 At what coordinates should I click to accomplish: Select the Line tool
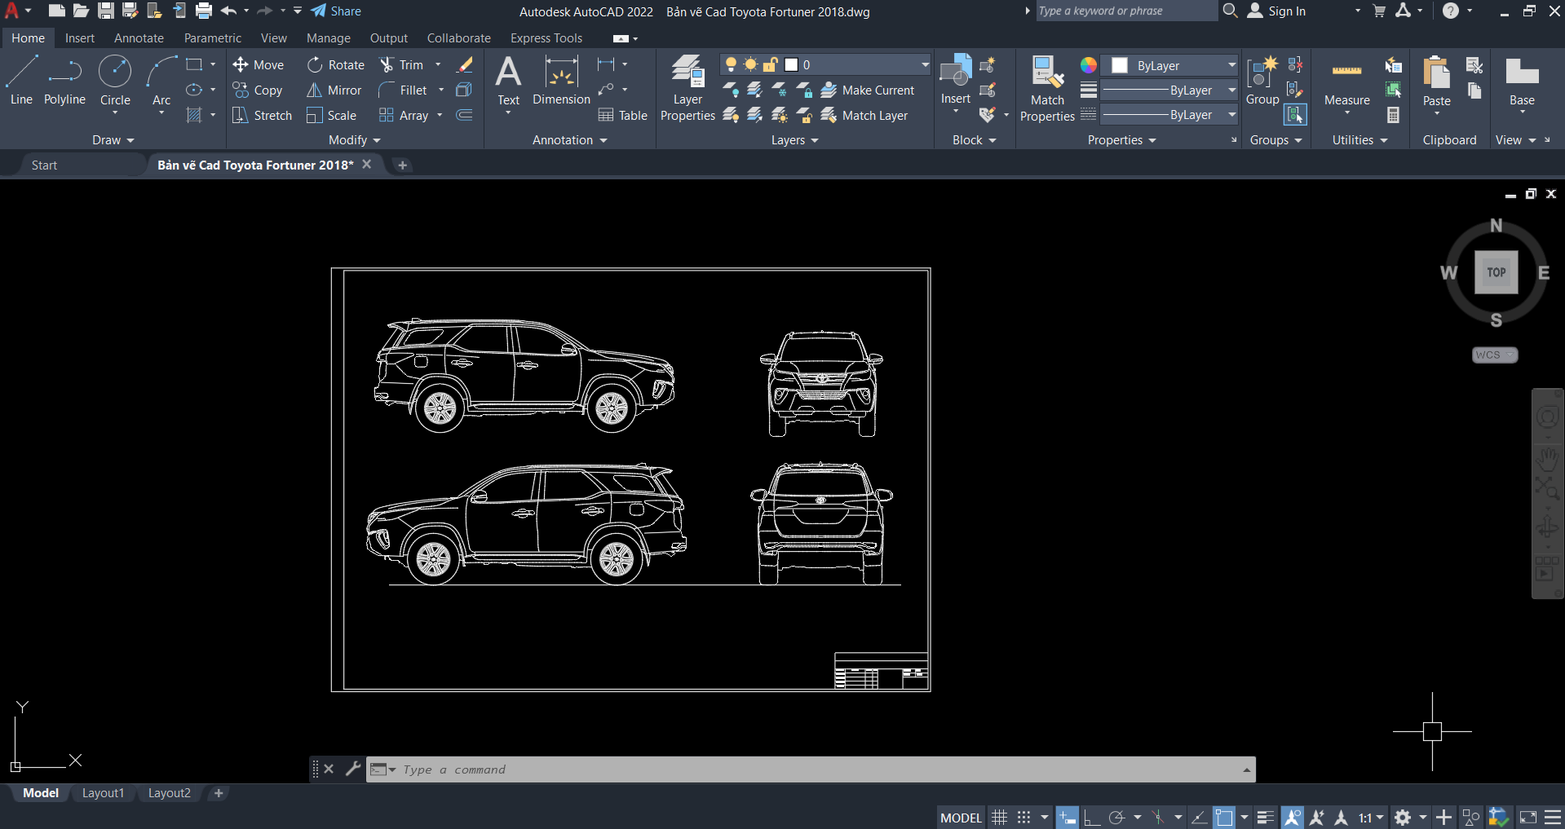tap(20, 78)
